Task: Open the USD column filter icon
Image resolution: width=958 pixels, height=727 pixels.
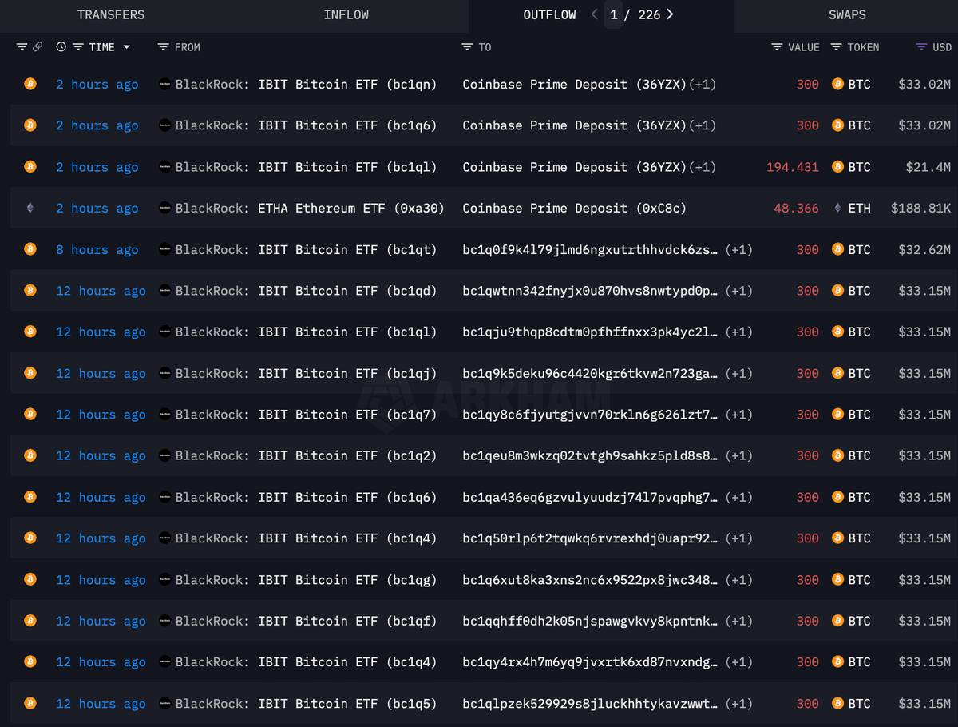Action: coord(921,47)
